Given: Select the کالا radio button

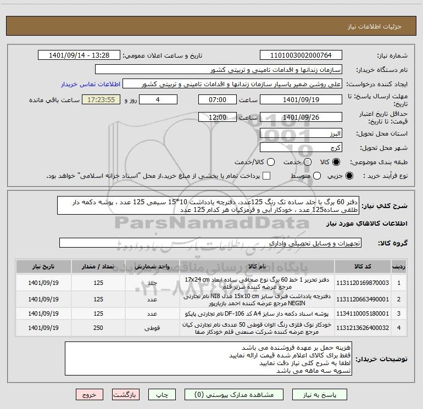Looking at the screenshot, I should point(336,162).
